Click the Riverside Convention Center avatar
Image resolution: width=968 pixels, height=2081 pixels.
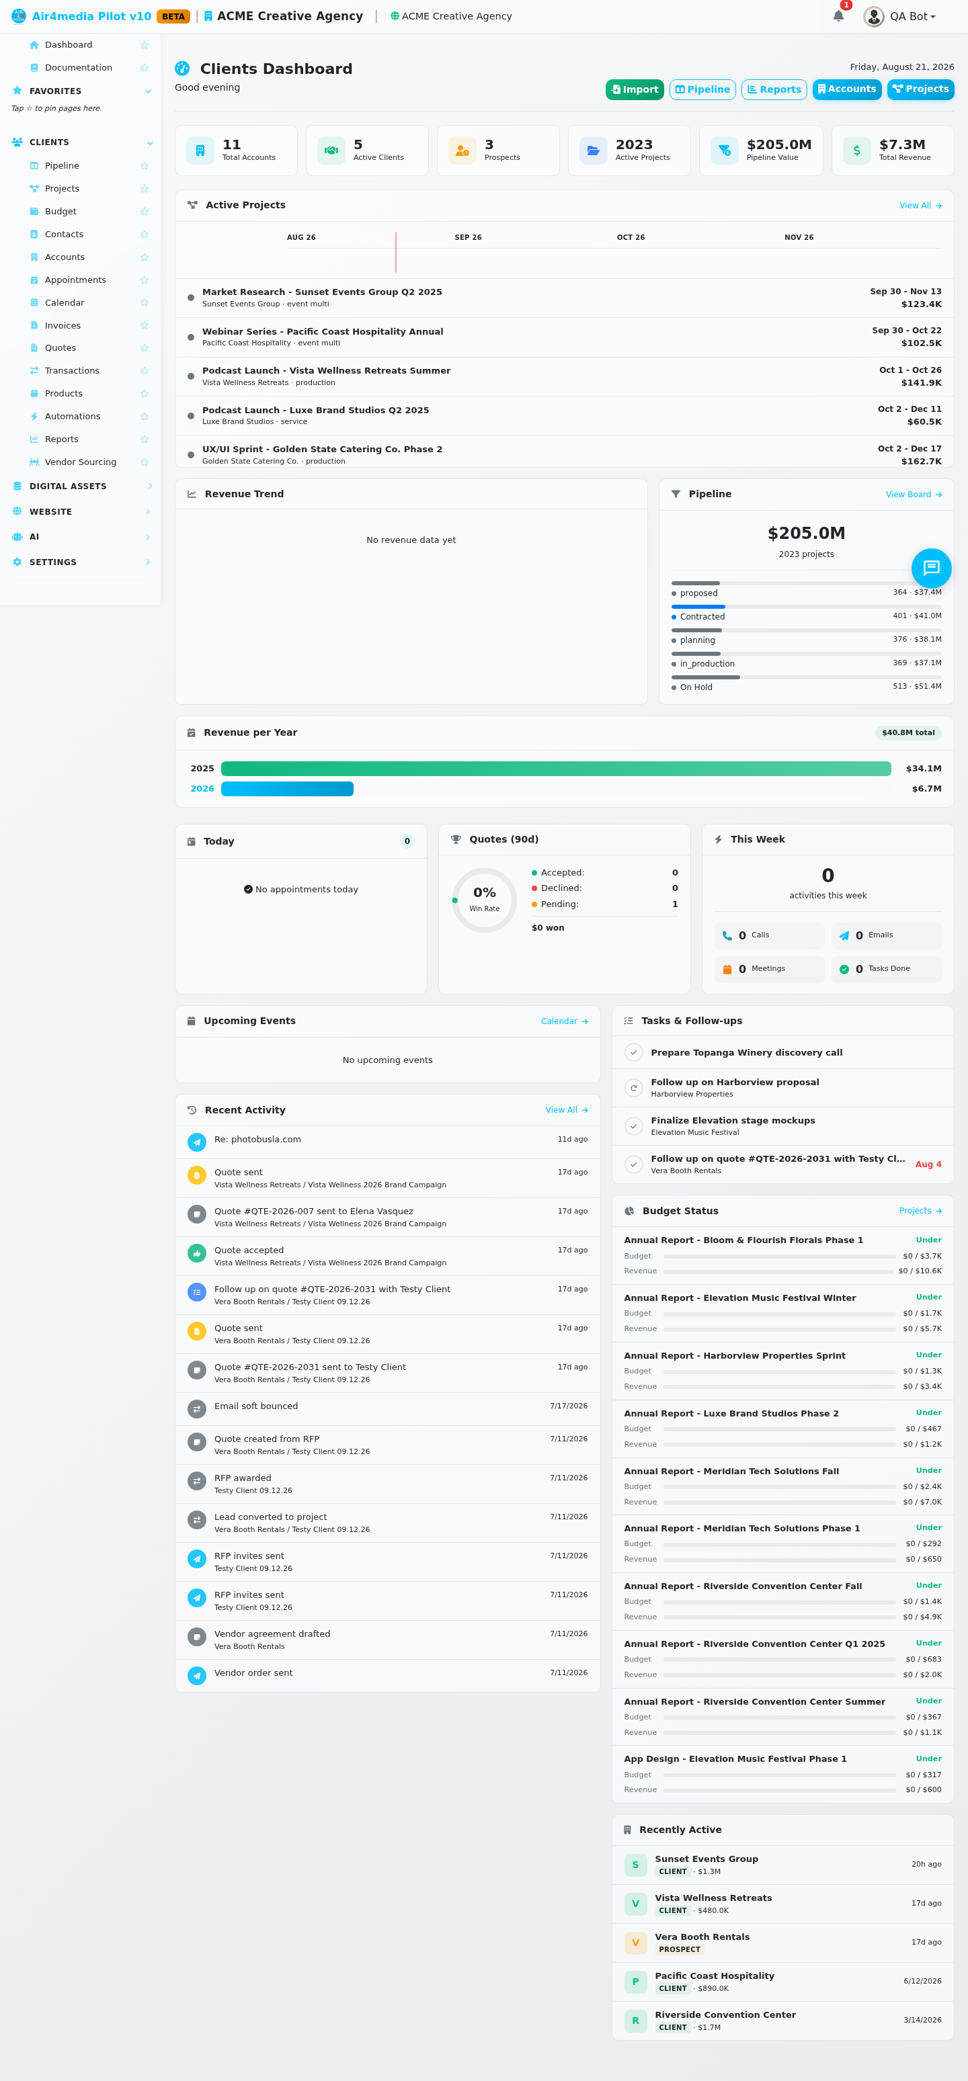(635, 2021)
